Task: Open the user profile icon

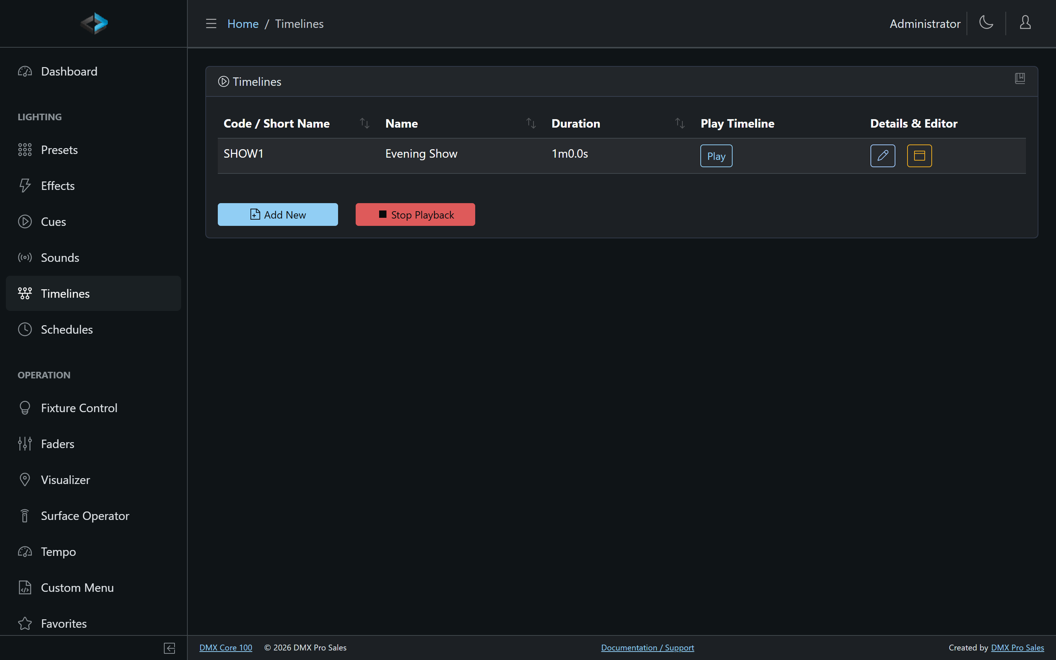Action: tap(1025, 22)
